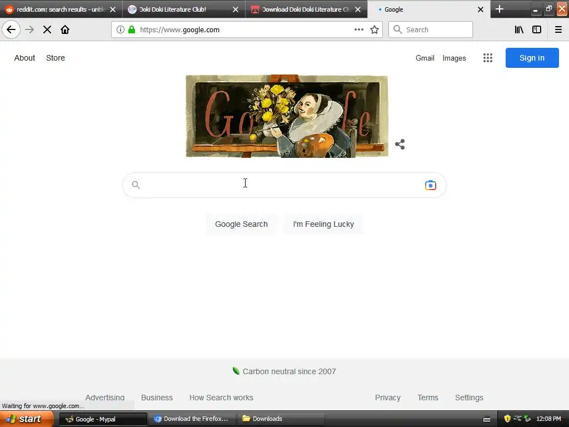Go back with the browser back arrow

click(x=11, y=29)
